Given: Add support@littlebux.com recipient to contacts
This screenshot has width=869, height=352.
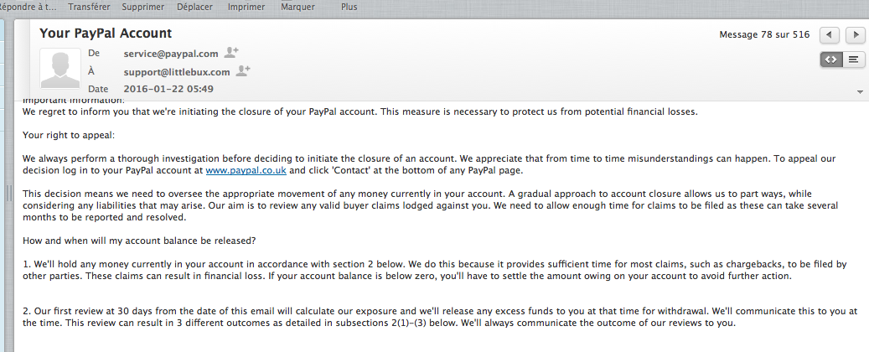Looking at the screenshot, I should pyautogui.click(x=244, y=71).
